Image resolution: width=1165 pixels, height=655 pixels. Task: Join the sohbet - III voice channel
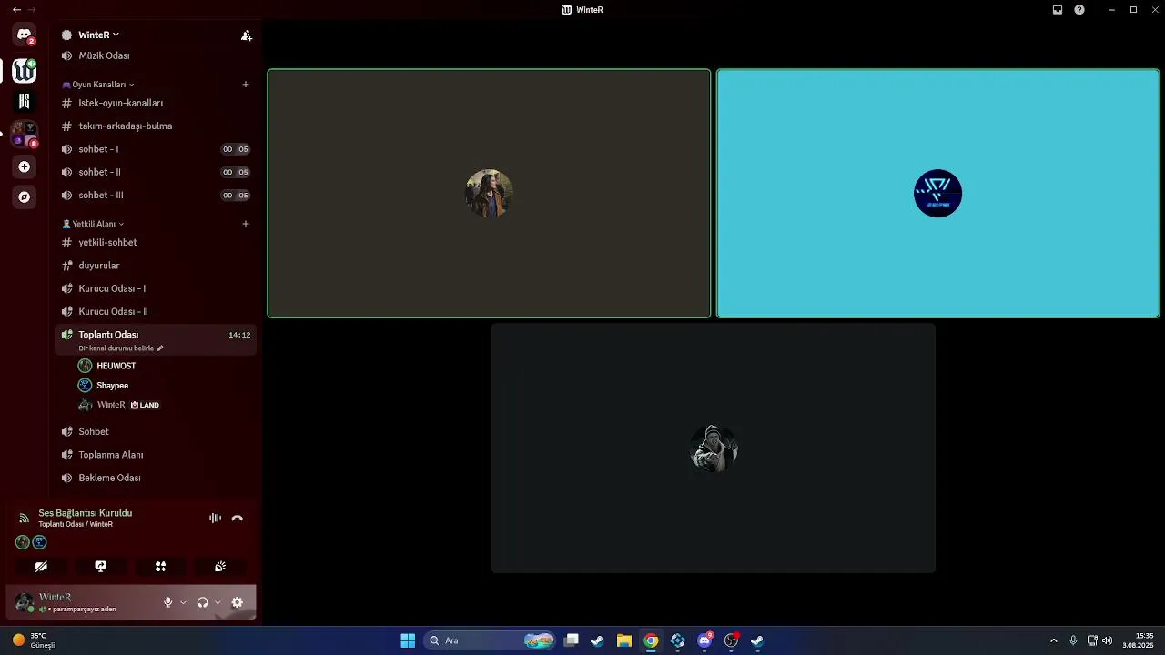point(155,195)
